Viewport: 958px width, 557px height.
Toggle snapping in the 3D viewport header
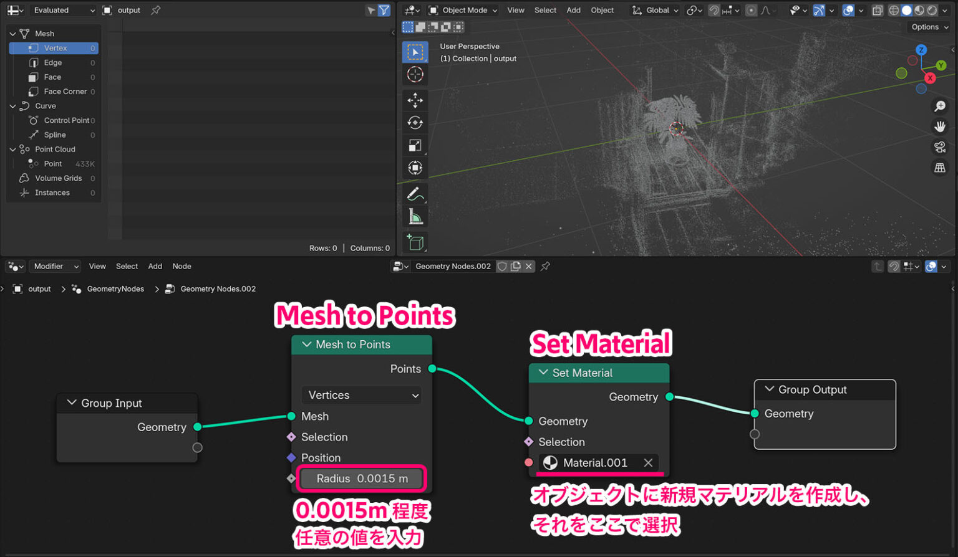coord(714,10)
